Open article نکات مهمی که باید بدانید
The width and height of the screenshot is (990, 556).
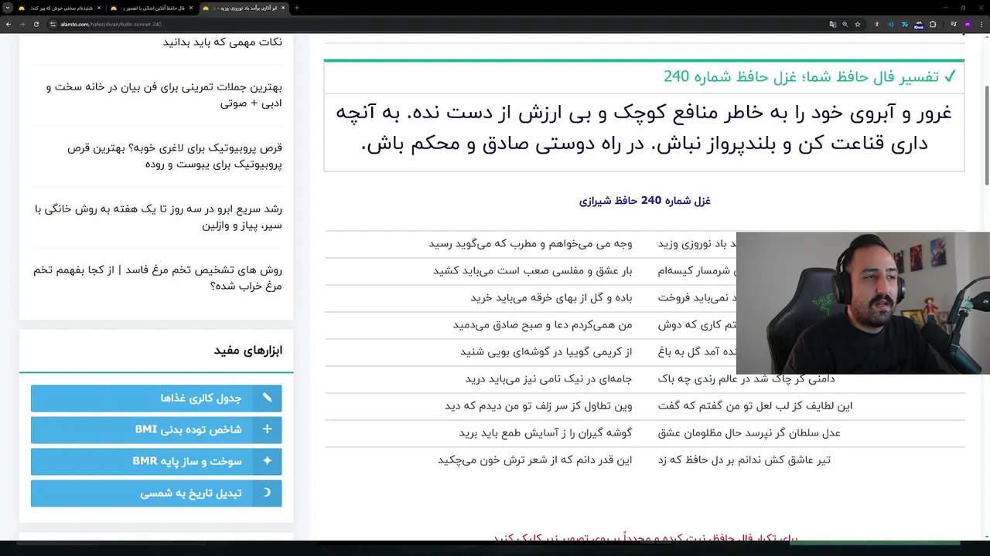click(223, 42)
